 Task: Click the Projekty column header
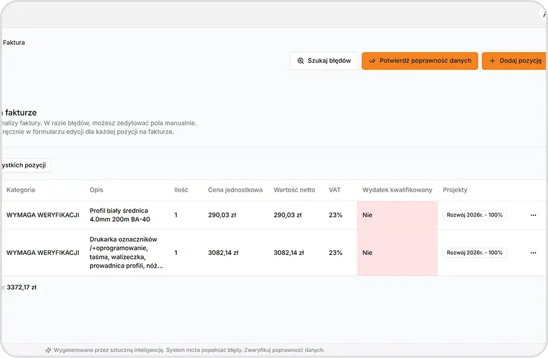pos(455,190)
